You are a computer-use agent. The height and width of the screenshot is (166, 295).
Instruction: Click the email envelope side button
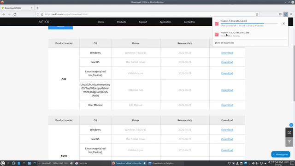[289, 132]
